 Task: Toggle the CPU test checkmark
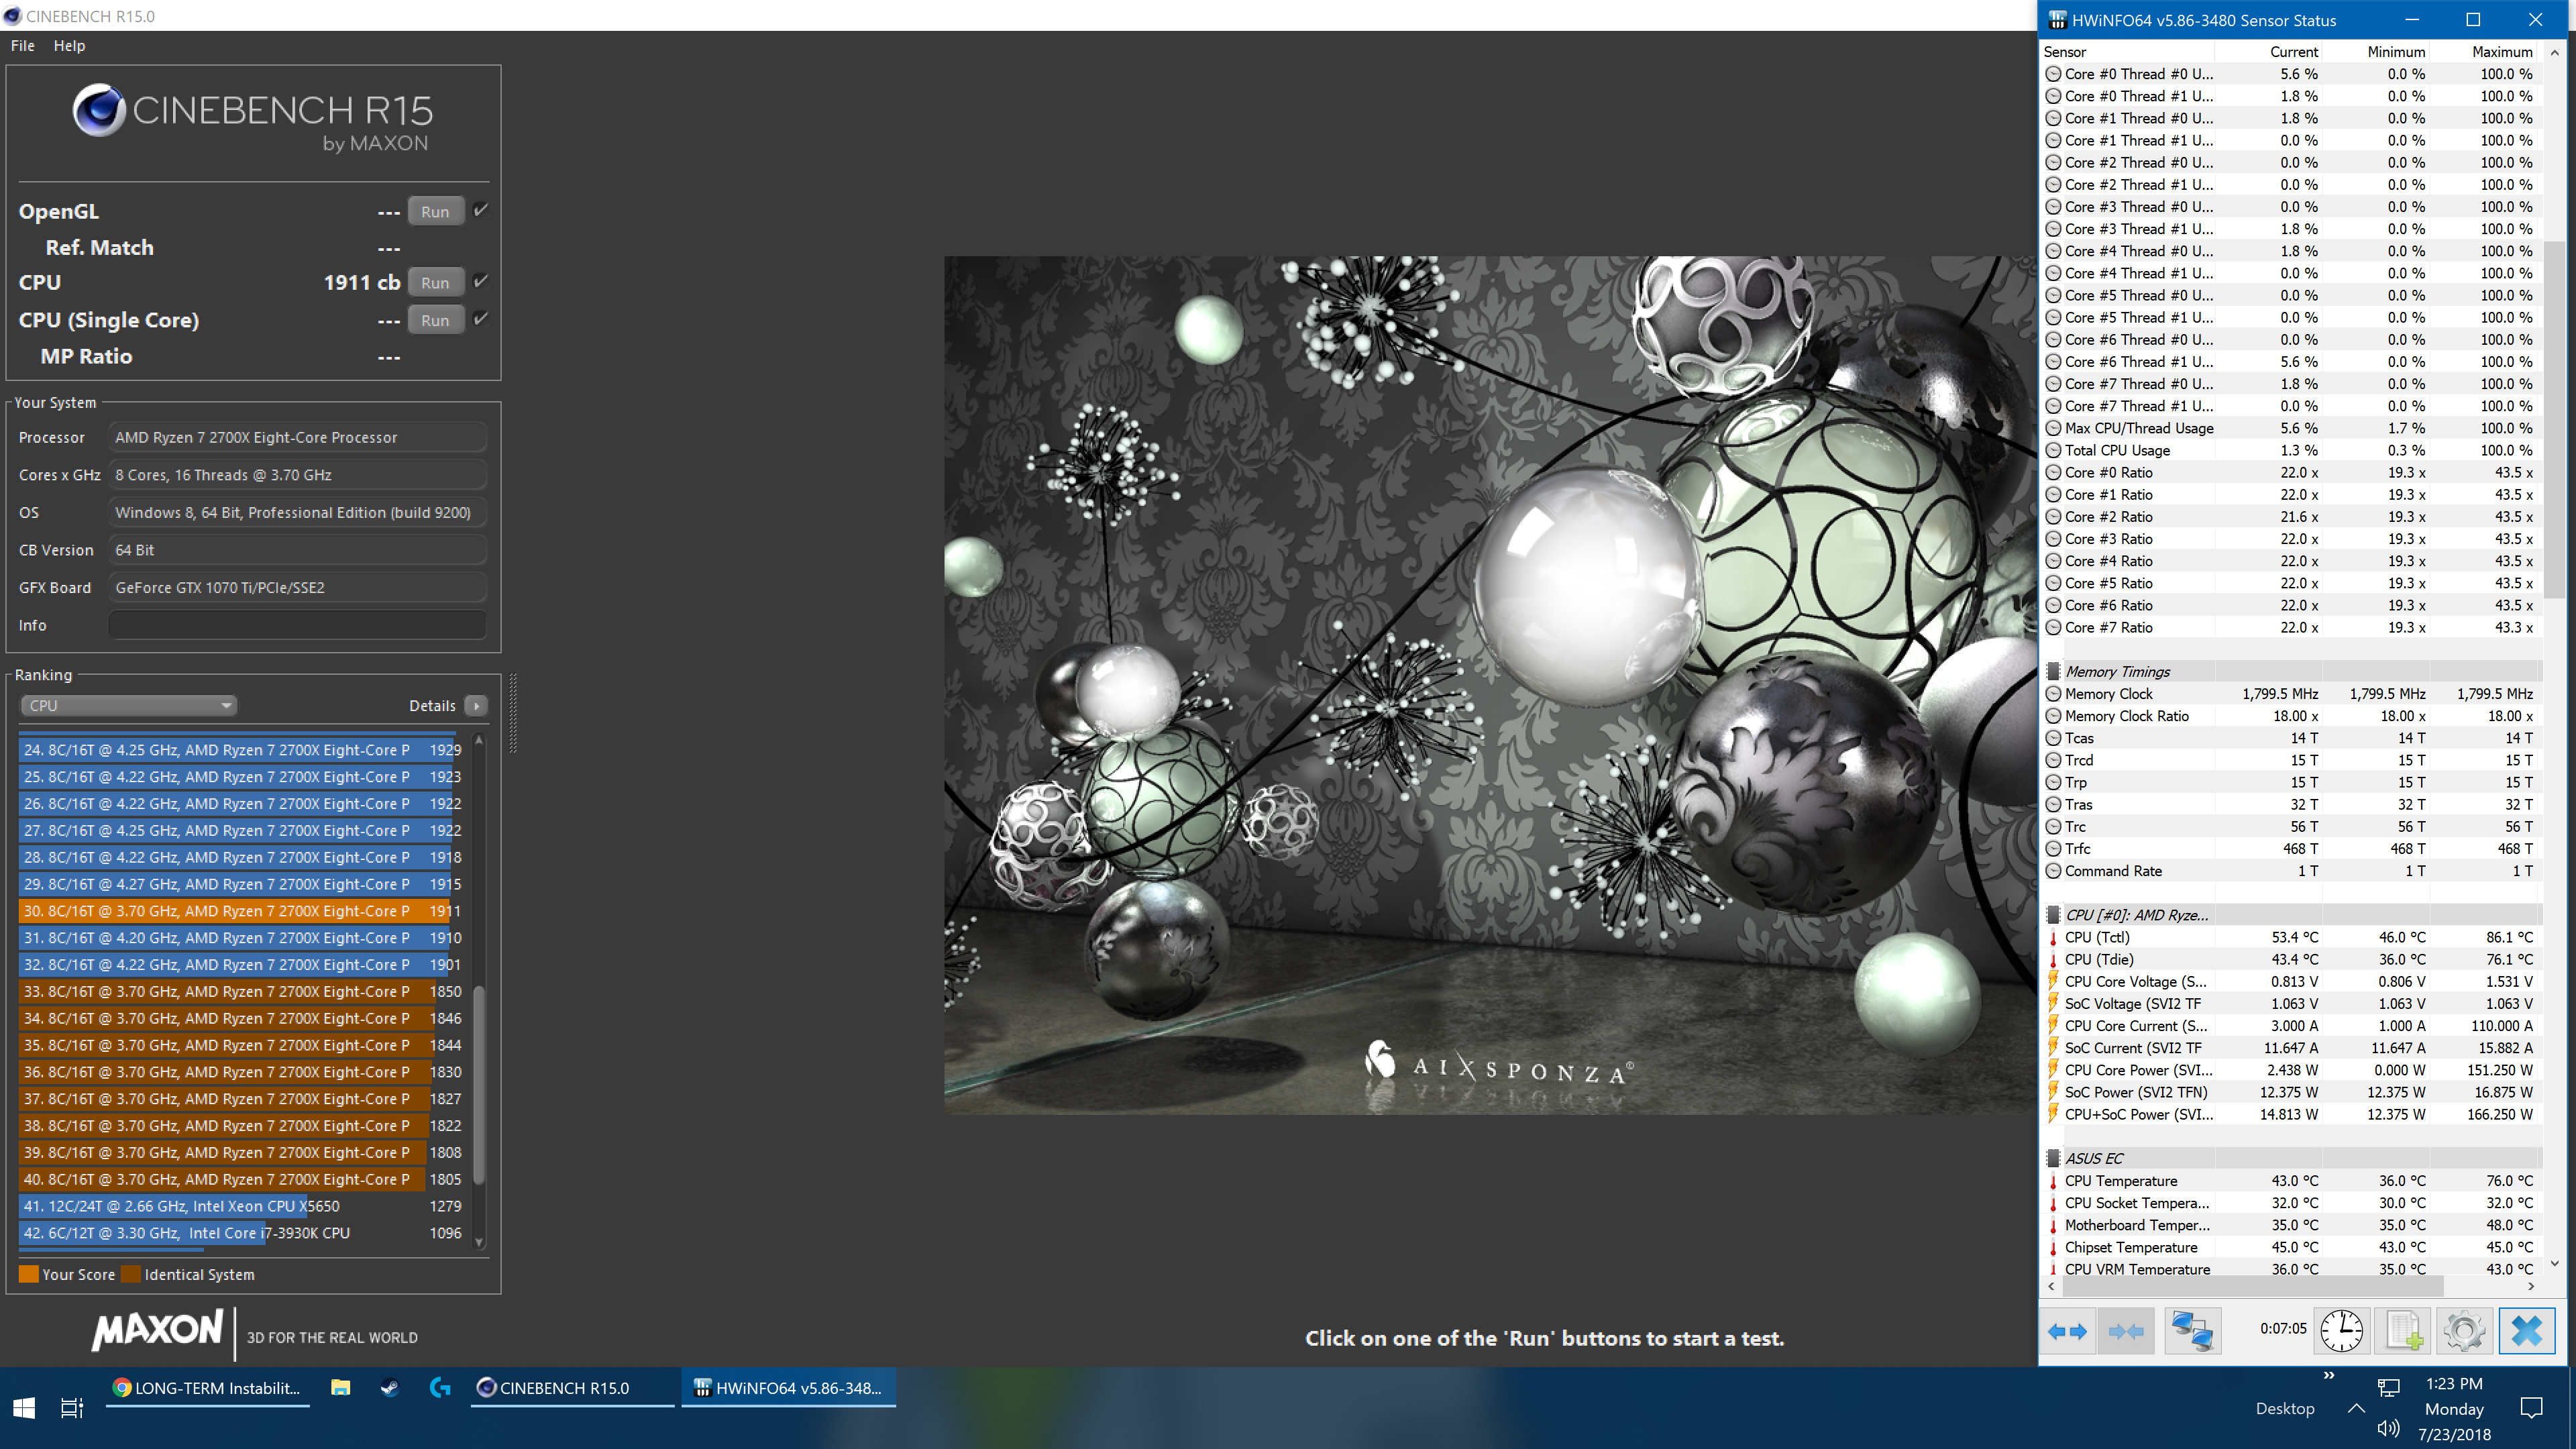[481, 281]
